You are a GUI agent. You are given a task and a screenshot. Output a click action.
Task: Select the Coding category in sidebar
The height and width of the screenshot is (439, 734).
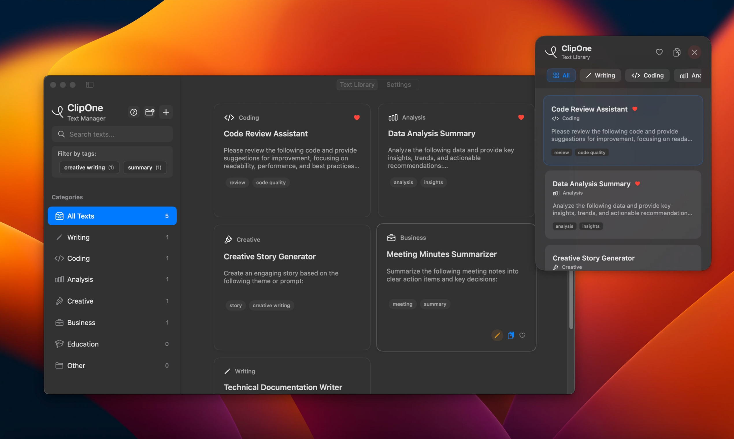(x=112, y=258)
